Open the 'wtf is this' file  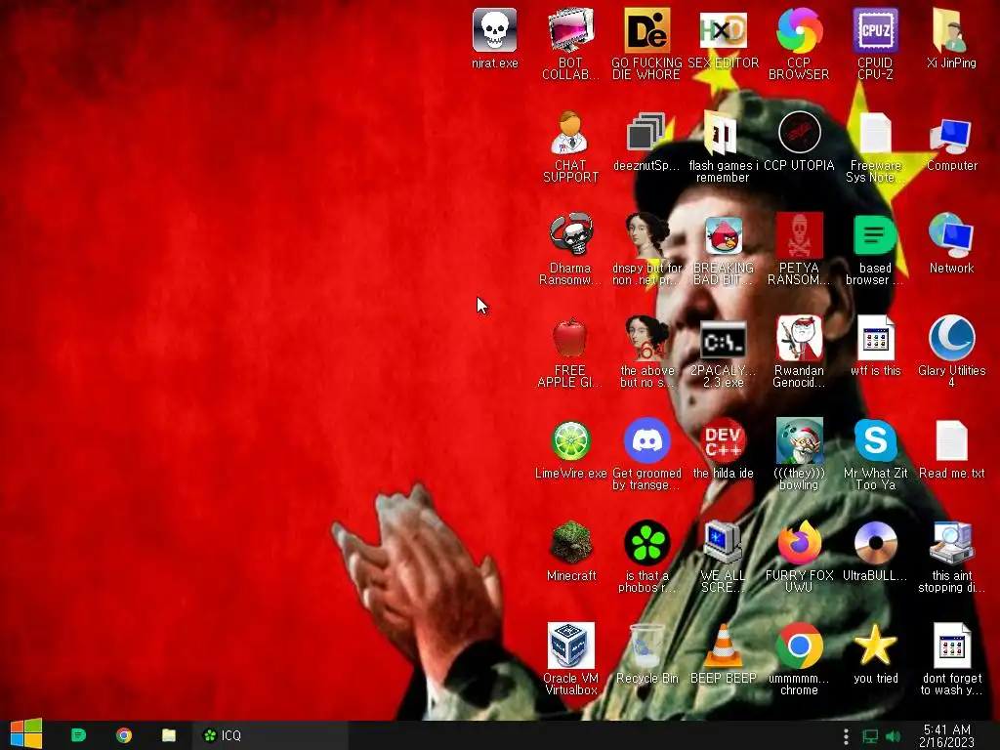tap(876, 338)
